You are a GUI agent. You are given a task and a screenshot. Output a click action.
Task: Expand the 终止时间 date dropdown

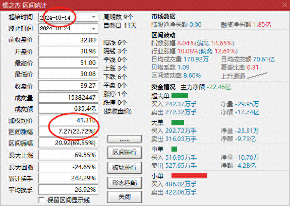click(94, 29)
